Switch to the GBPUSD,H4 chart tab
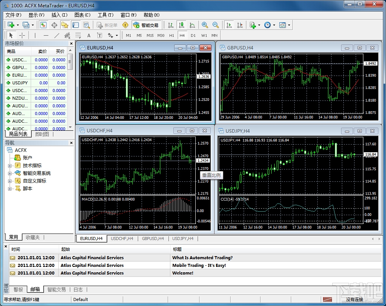Viewport: 386px width, 306px height. click(x=153, y=239)
